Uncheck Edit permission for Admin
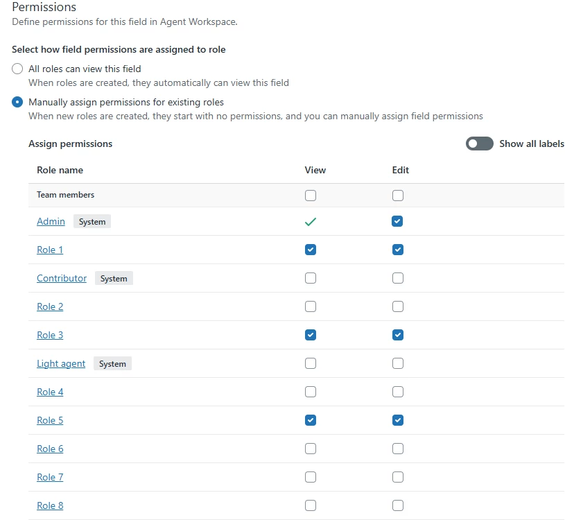 click(398, 221)
